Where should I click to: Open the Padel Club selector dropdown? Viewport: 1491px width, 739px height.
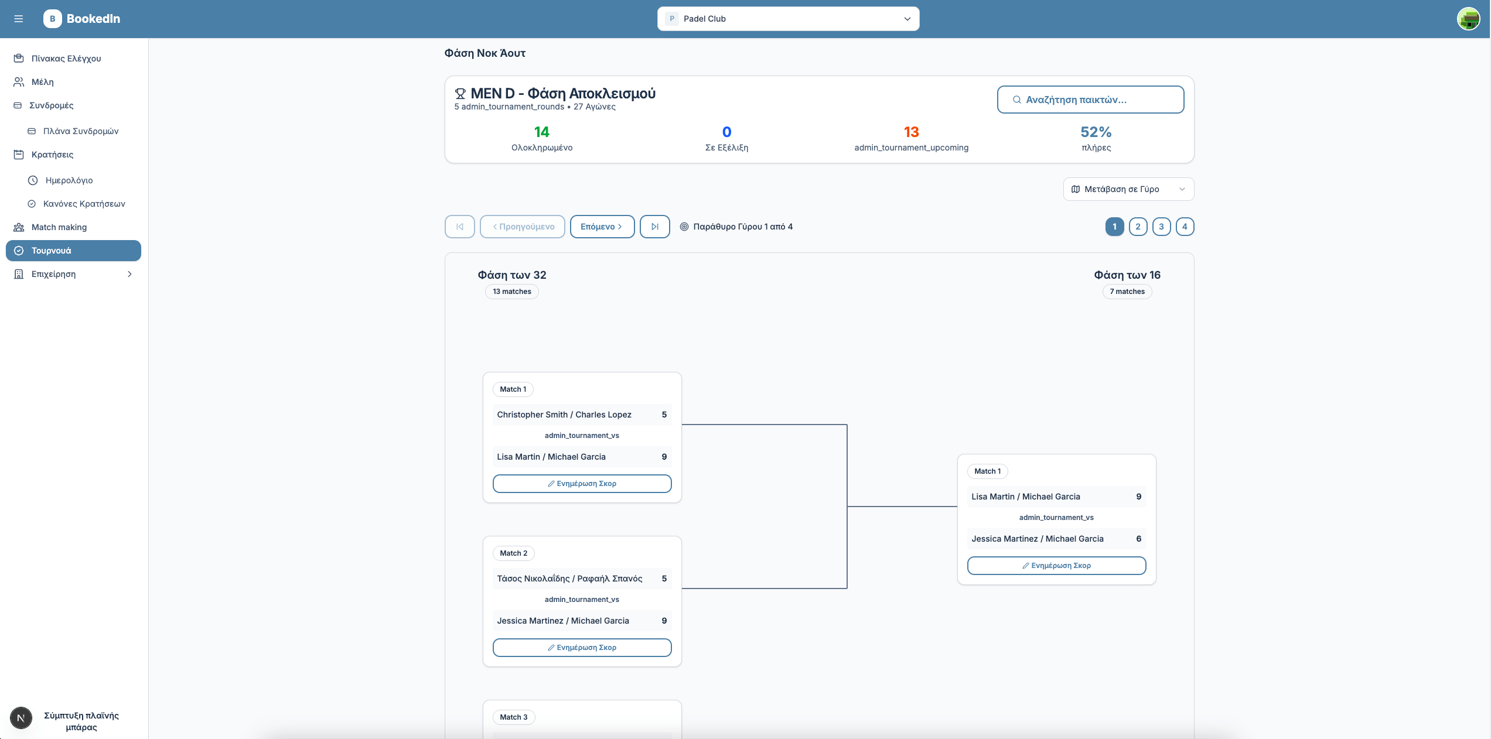coord(788,18)
